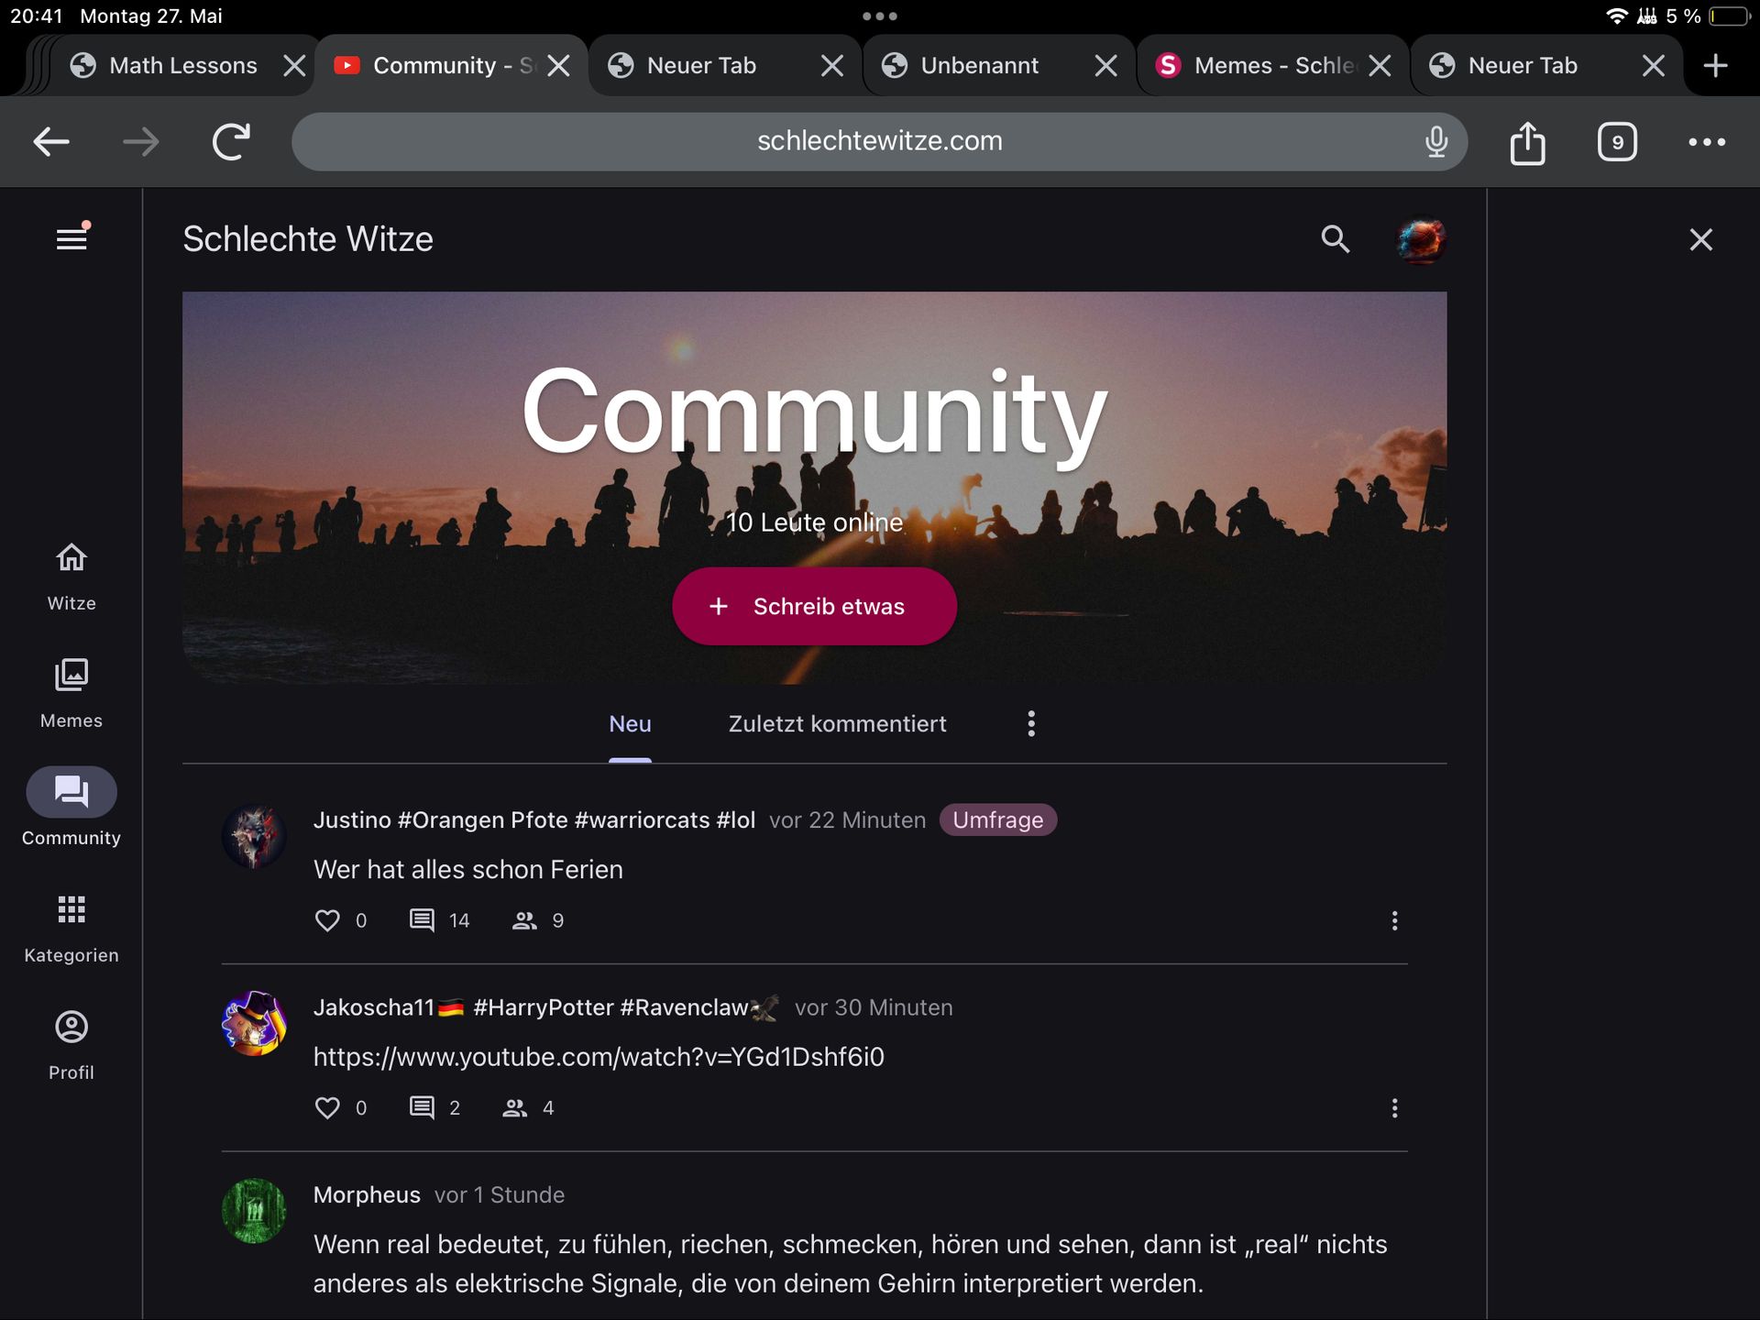1760x1320 pixels.
Task: Expand options for Justino post
Action: coord(1394,919)
